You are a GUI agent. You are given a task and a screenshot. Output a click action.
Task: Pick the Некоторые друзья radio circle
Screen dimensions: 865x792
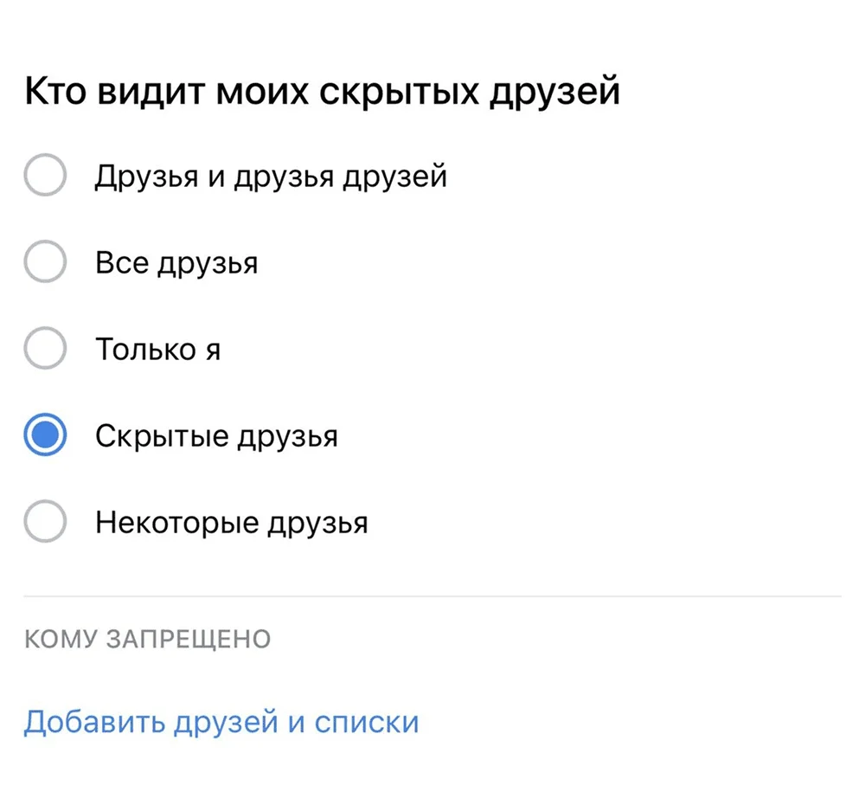45,523
